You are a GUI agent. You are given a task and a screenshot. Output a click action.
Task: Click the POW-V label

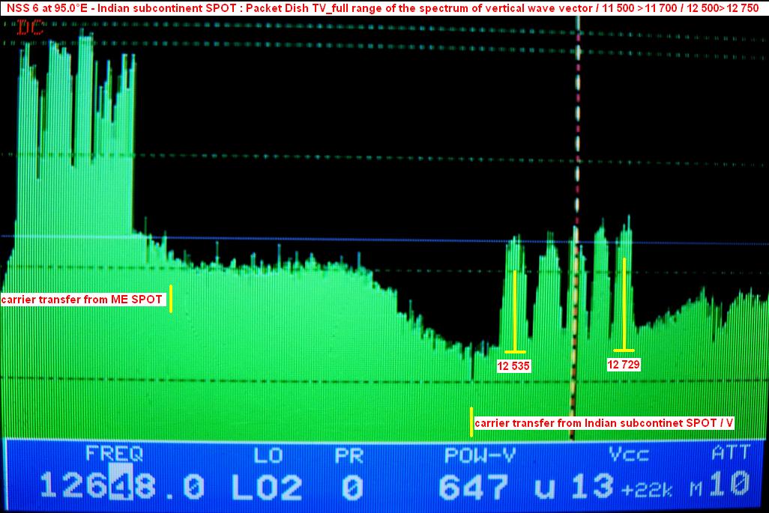click(480, 455)
